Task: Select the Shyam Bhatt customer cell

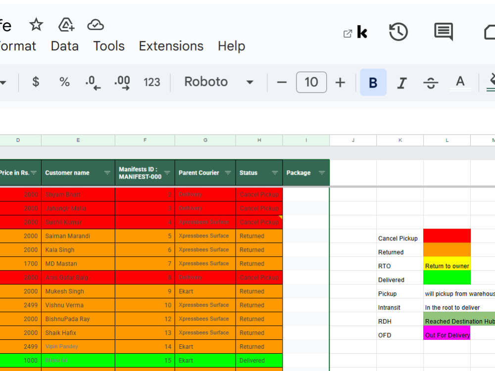Action: click(x=78, y=194)
